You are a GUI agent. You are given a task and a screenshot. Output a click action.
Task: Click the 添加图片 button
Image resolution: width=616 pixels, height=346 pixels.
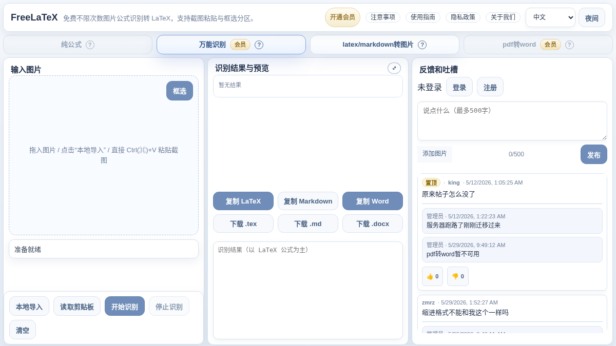[435, 154]
